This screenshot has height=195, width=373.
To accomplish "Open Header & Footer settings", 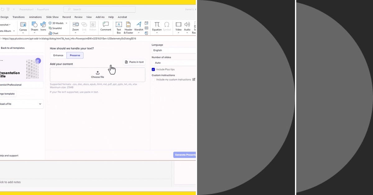I will 128,27.
